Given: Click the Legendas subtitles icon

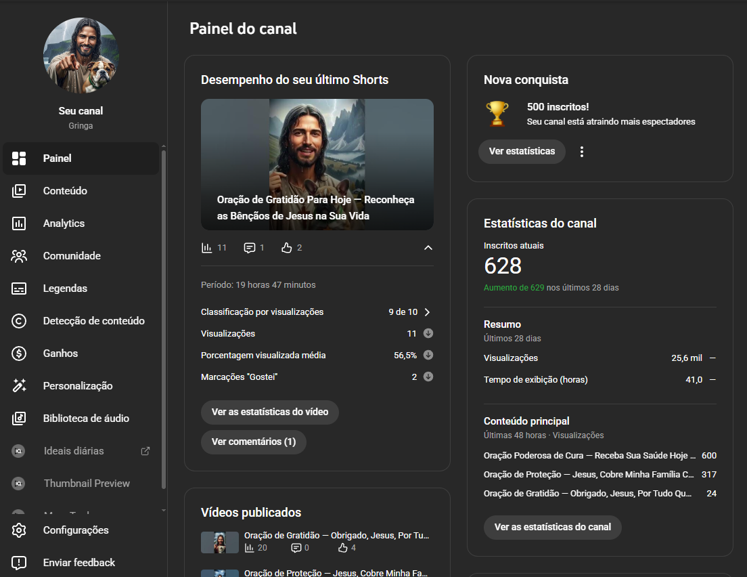Looking at the screenshot, I should (18, 288).
